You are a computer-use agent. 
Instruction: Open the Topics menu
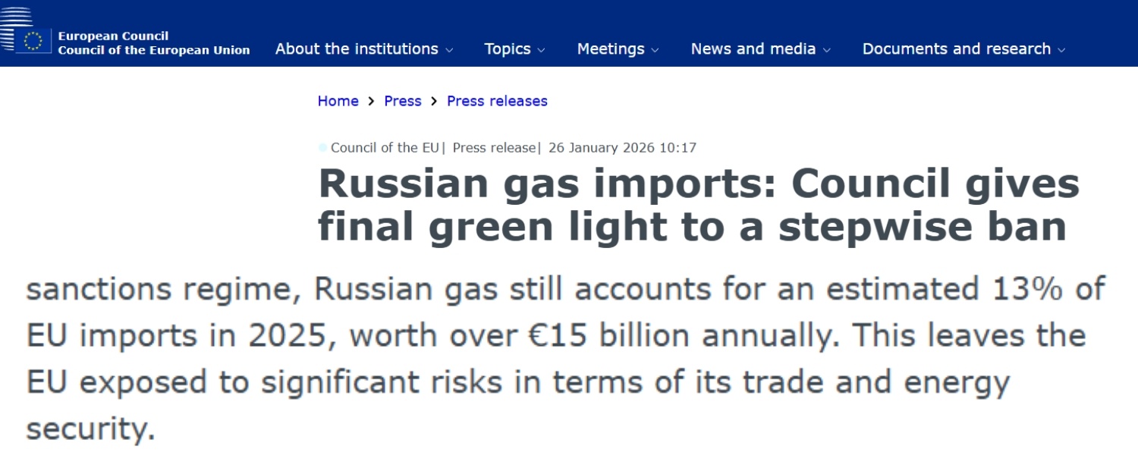tap(508, 49)
